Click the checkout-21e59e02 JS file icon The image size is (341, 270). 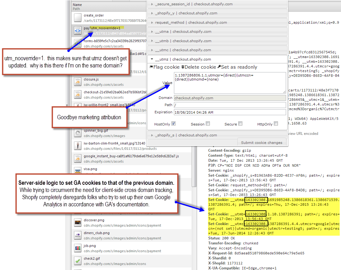[x=78, y=95]
